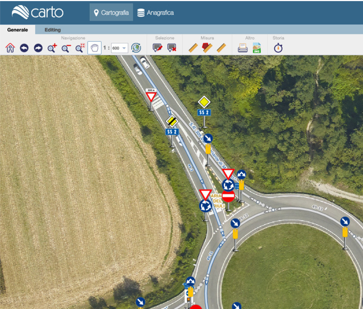This screenshot has width=363, height=309.
Task: Open the map scale dropdown arrow
Action: pyautogui.click(x=125, y=48)
